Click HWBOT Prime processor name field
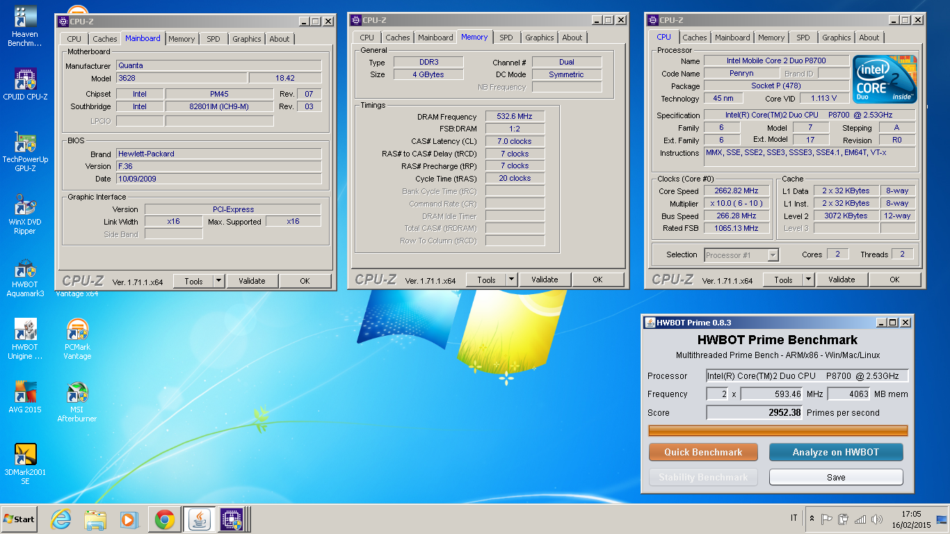The height and width of the screenshot is (534, 950). point(807,376)
